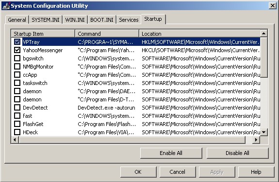The image size is (279, 182).
Task: Click the list's up scroll arrow
Action: tap(263, 33)
